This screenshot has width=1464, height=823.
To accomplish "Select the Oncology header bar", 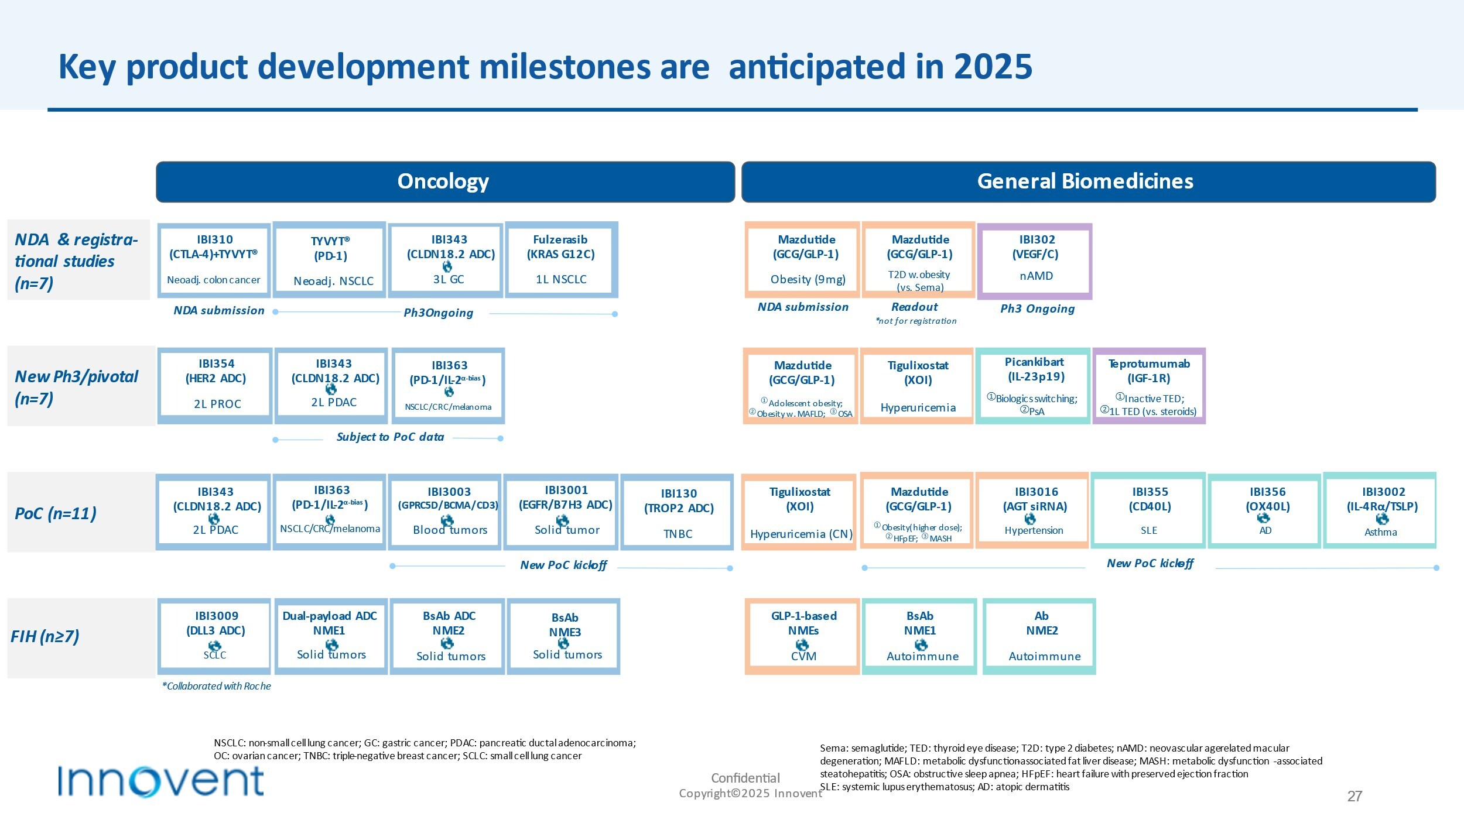I will 445,182.
